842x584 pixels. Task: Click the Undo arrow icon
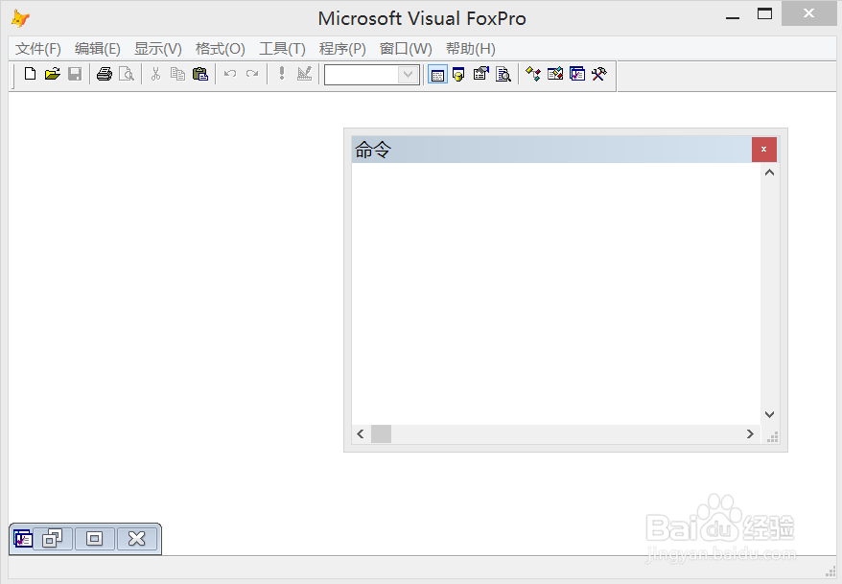click(x=230, y=74)
